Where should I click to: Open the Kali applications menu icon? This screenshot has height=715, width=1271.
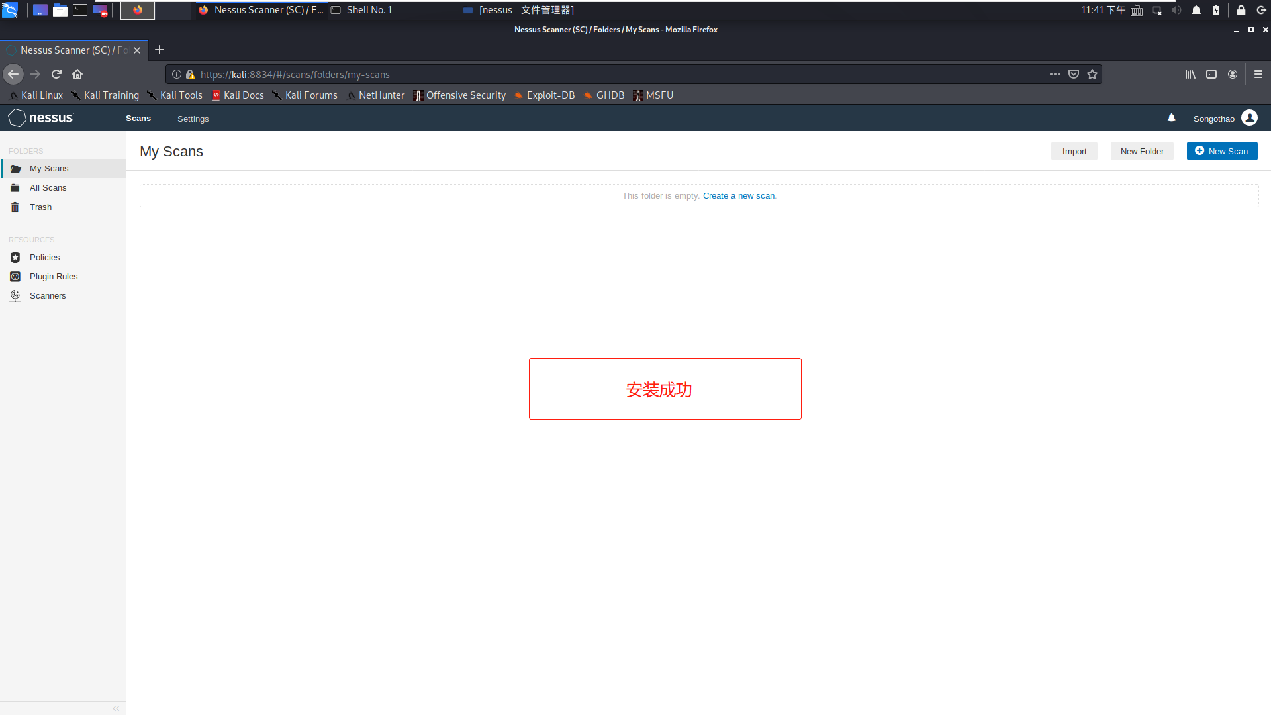pos(10,10)
